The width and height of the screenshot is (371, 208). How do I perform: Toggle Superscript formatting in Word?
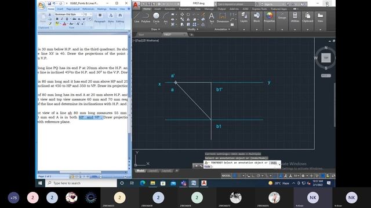point(84,19)
